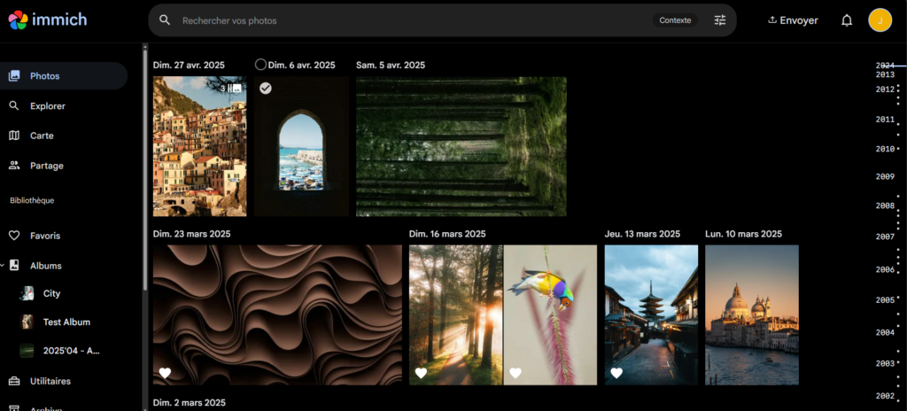This screenshot has height=411, width=907.
Task: Jump to 2010 on the timeline
Action: pos(885,149)
